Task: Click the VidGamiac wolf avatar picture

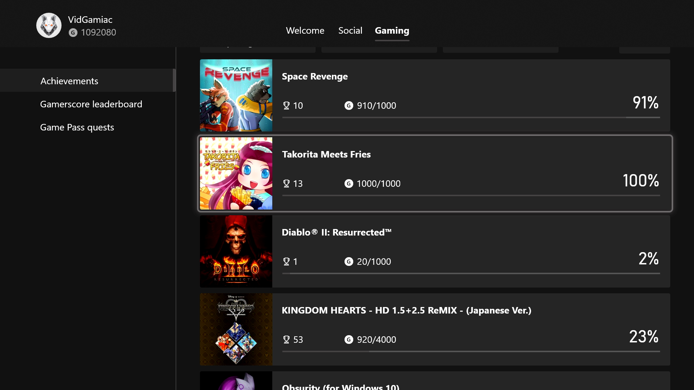Action: click(49, 26)
